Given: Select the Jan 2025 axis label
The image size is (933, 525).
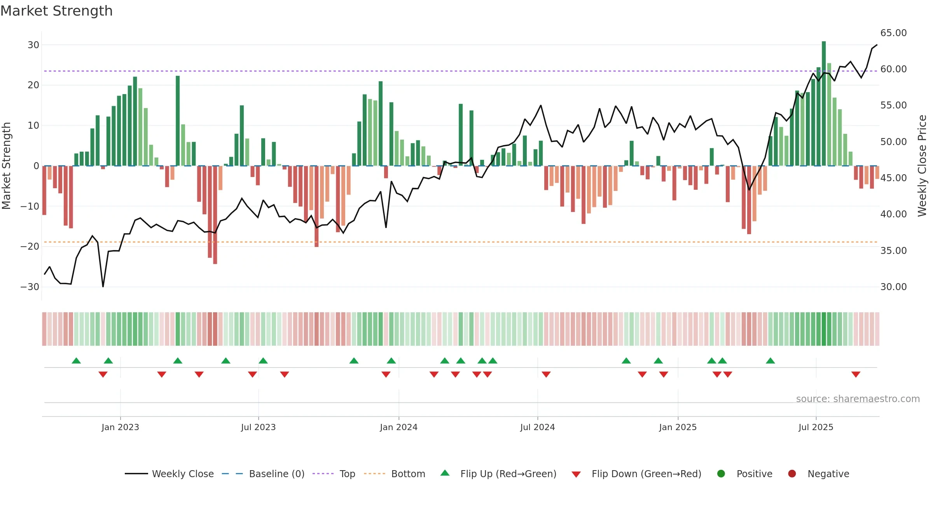Looking at the screenshot, I should coord(678,427).
